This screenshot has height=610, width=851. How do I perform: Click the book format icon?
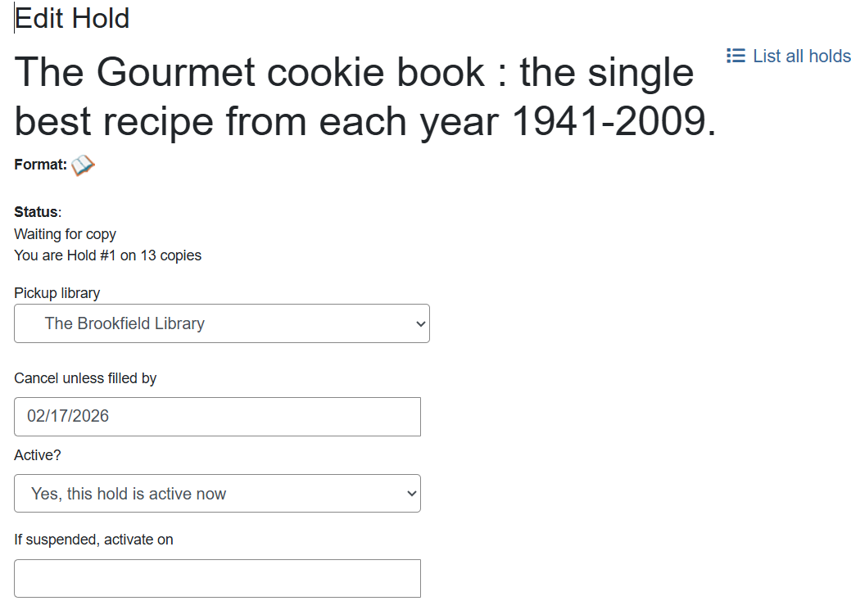(x=83, y=165)
